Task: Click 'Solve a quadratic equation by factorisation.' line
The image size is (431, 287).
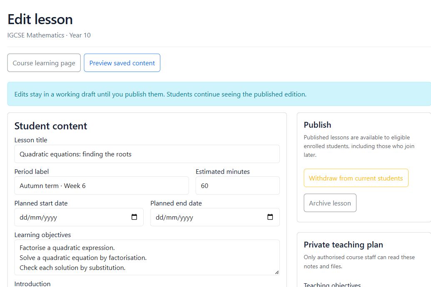Action: coord(83,257)
